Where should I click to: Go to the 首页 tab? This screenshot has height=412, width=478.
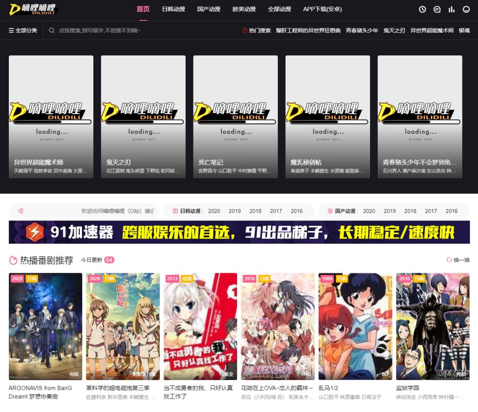pyautogui.click(x=143, y=9)
